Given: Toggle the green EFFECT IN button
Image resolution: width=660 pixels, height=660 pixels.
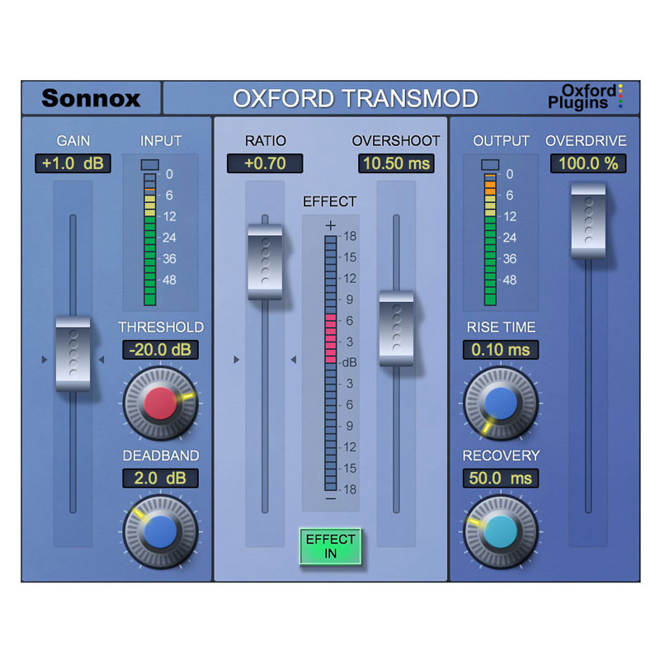Looking at the screenshot, I should click(x=331, y=546).
